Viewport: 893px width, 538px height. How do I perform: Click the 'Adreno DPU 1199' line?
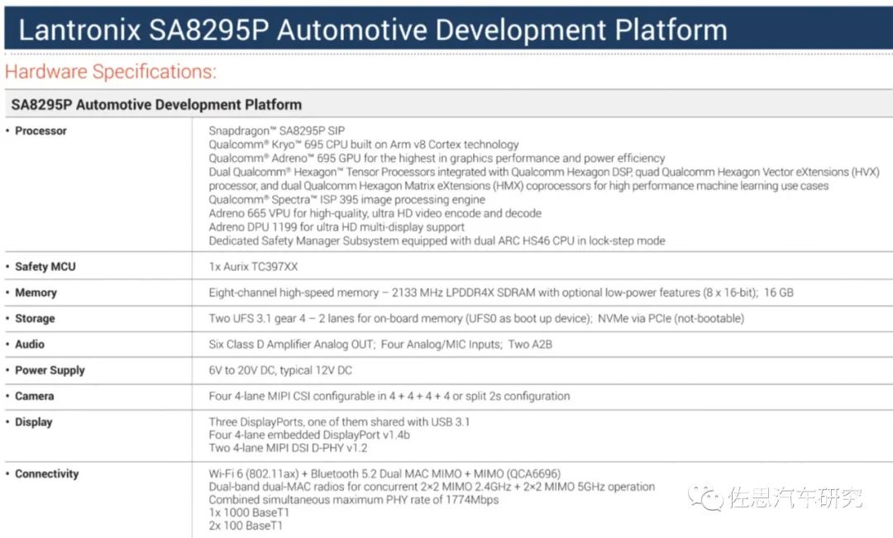pos(336,227)
